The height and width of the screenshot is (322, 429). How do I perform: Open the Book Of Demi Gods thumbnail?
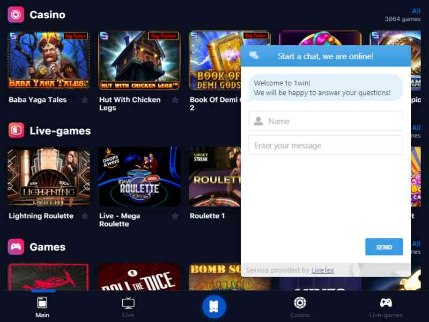215,60
